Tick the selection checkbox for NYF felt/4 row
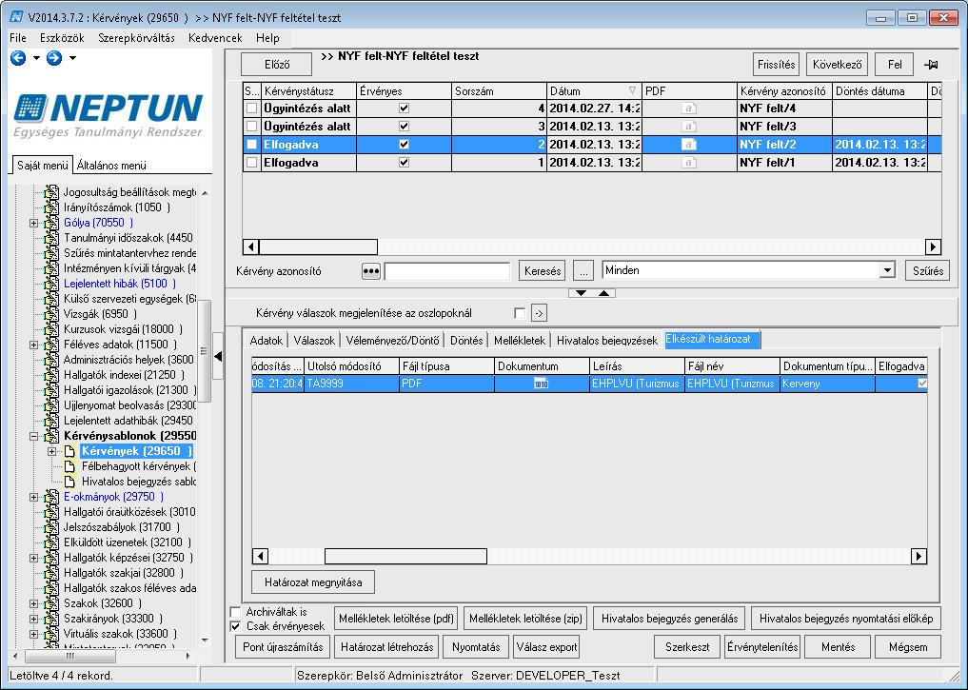This screenshot has height=690, width=968. (252, 108)
